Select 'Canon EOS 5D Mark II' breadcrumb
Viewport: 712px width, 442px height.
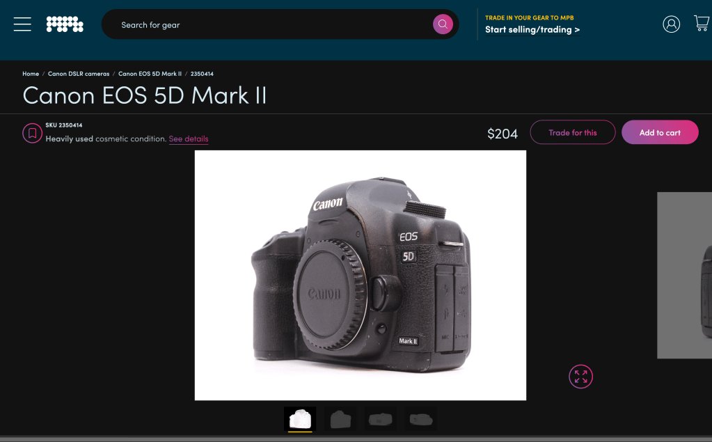click(150, 74)
